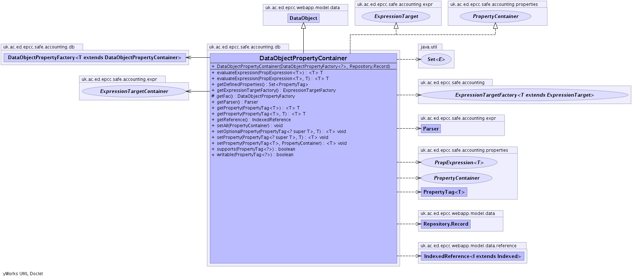Click the Set<E> interface ellipse
This screenshot has width=632, height=280.
tap(436, 59)
